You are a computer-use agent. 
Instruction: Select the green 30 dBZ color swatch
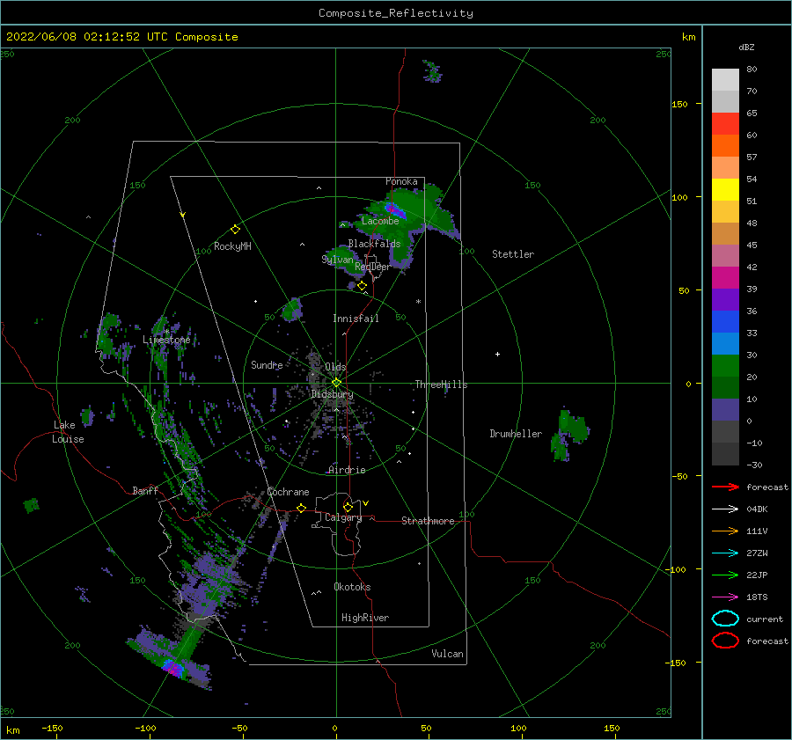[x=725, y=366]
